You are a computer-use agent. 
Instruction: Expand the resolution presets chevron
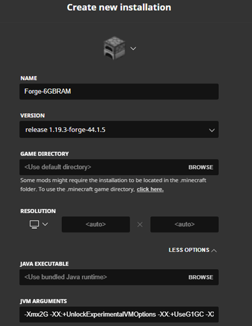click(x=45, y=224)
